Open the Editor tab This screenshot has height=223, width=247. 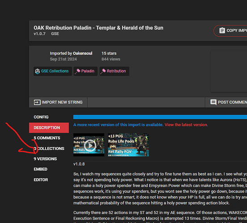coord(41,180)
